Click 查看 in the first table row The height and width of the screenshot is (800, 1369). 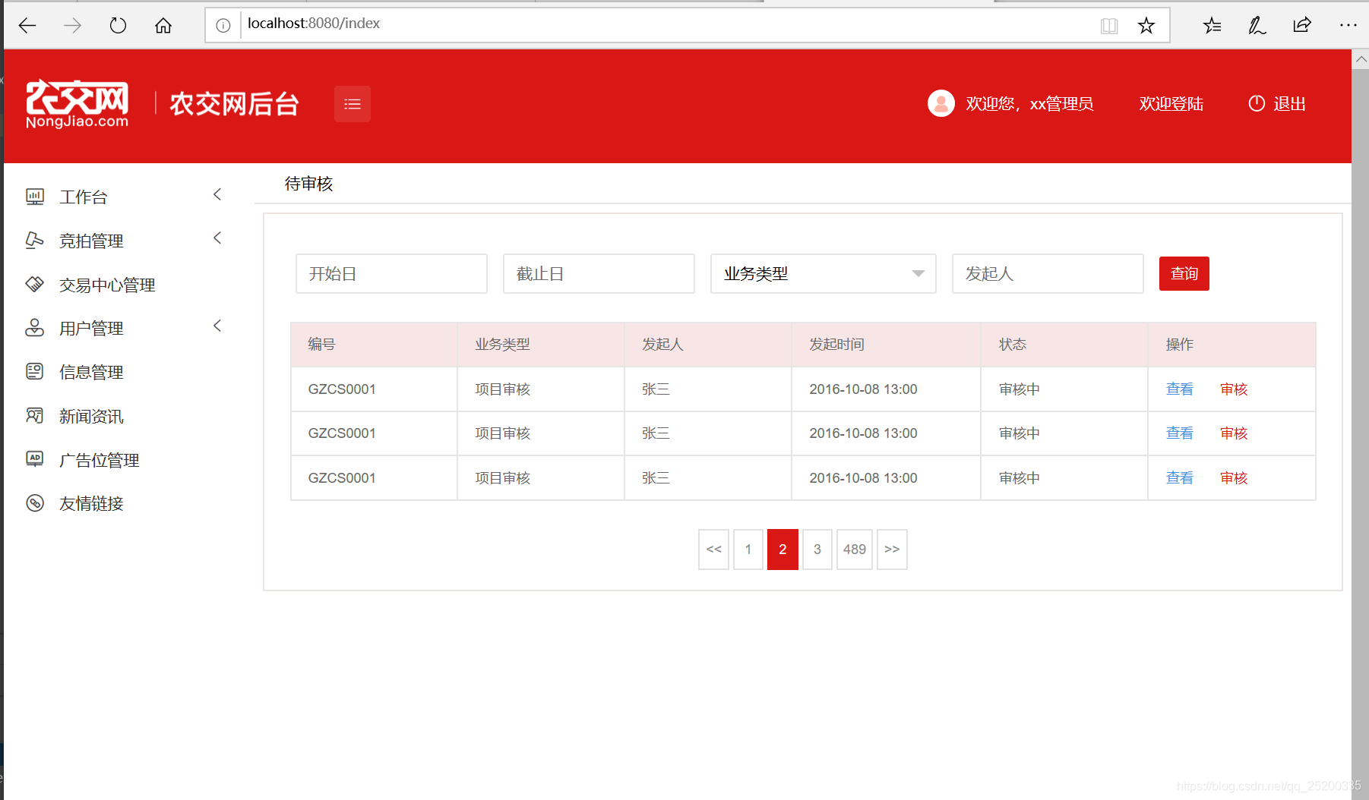tap(1180, 389)
